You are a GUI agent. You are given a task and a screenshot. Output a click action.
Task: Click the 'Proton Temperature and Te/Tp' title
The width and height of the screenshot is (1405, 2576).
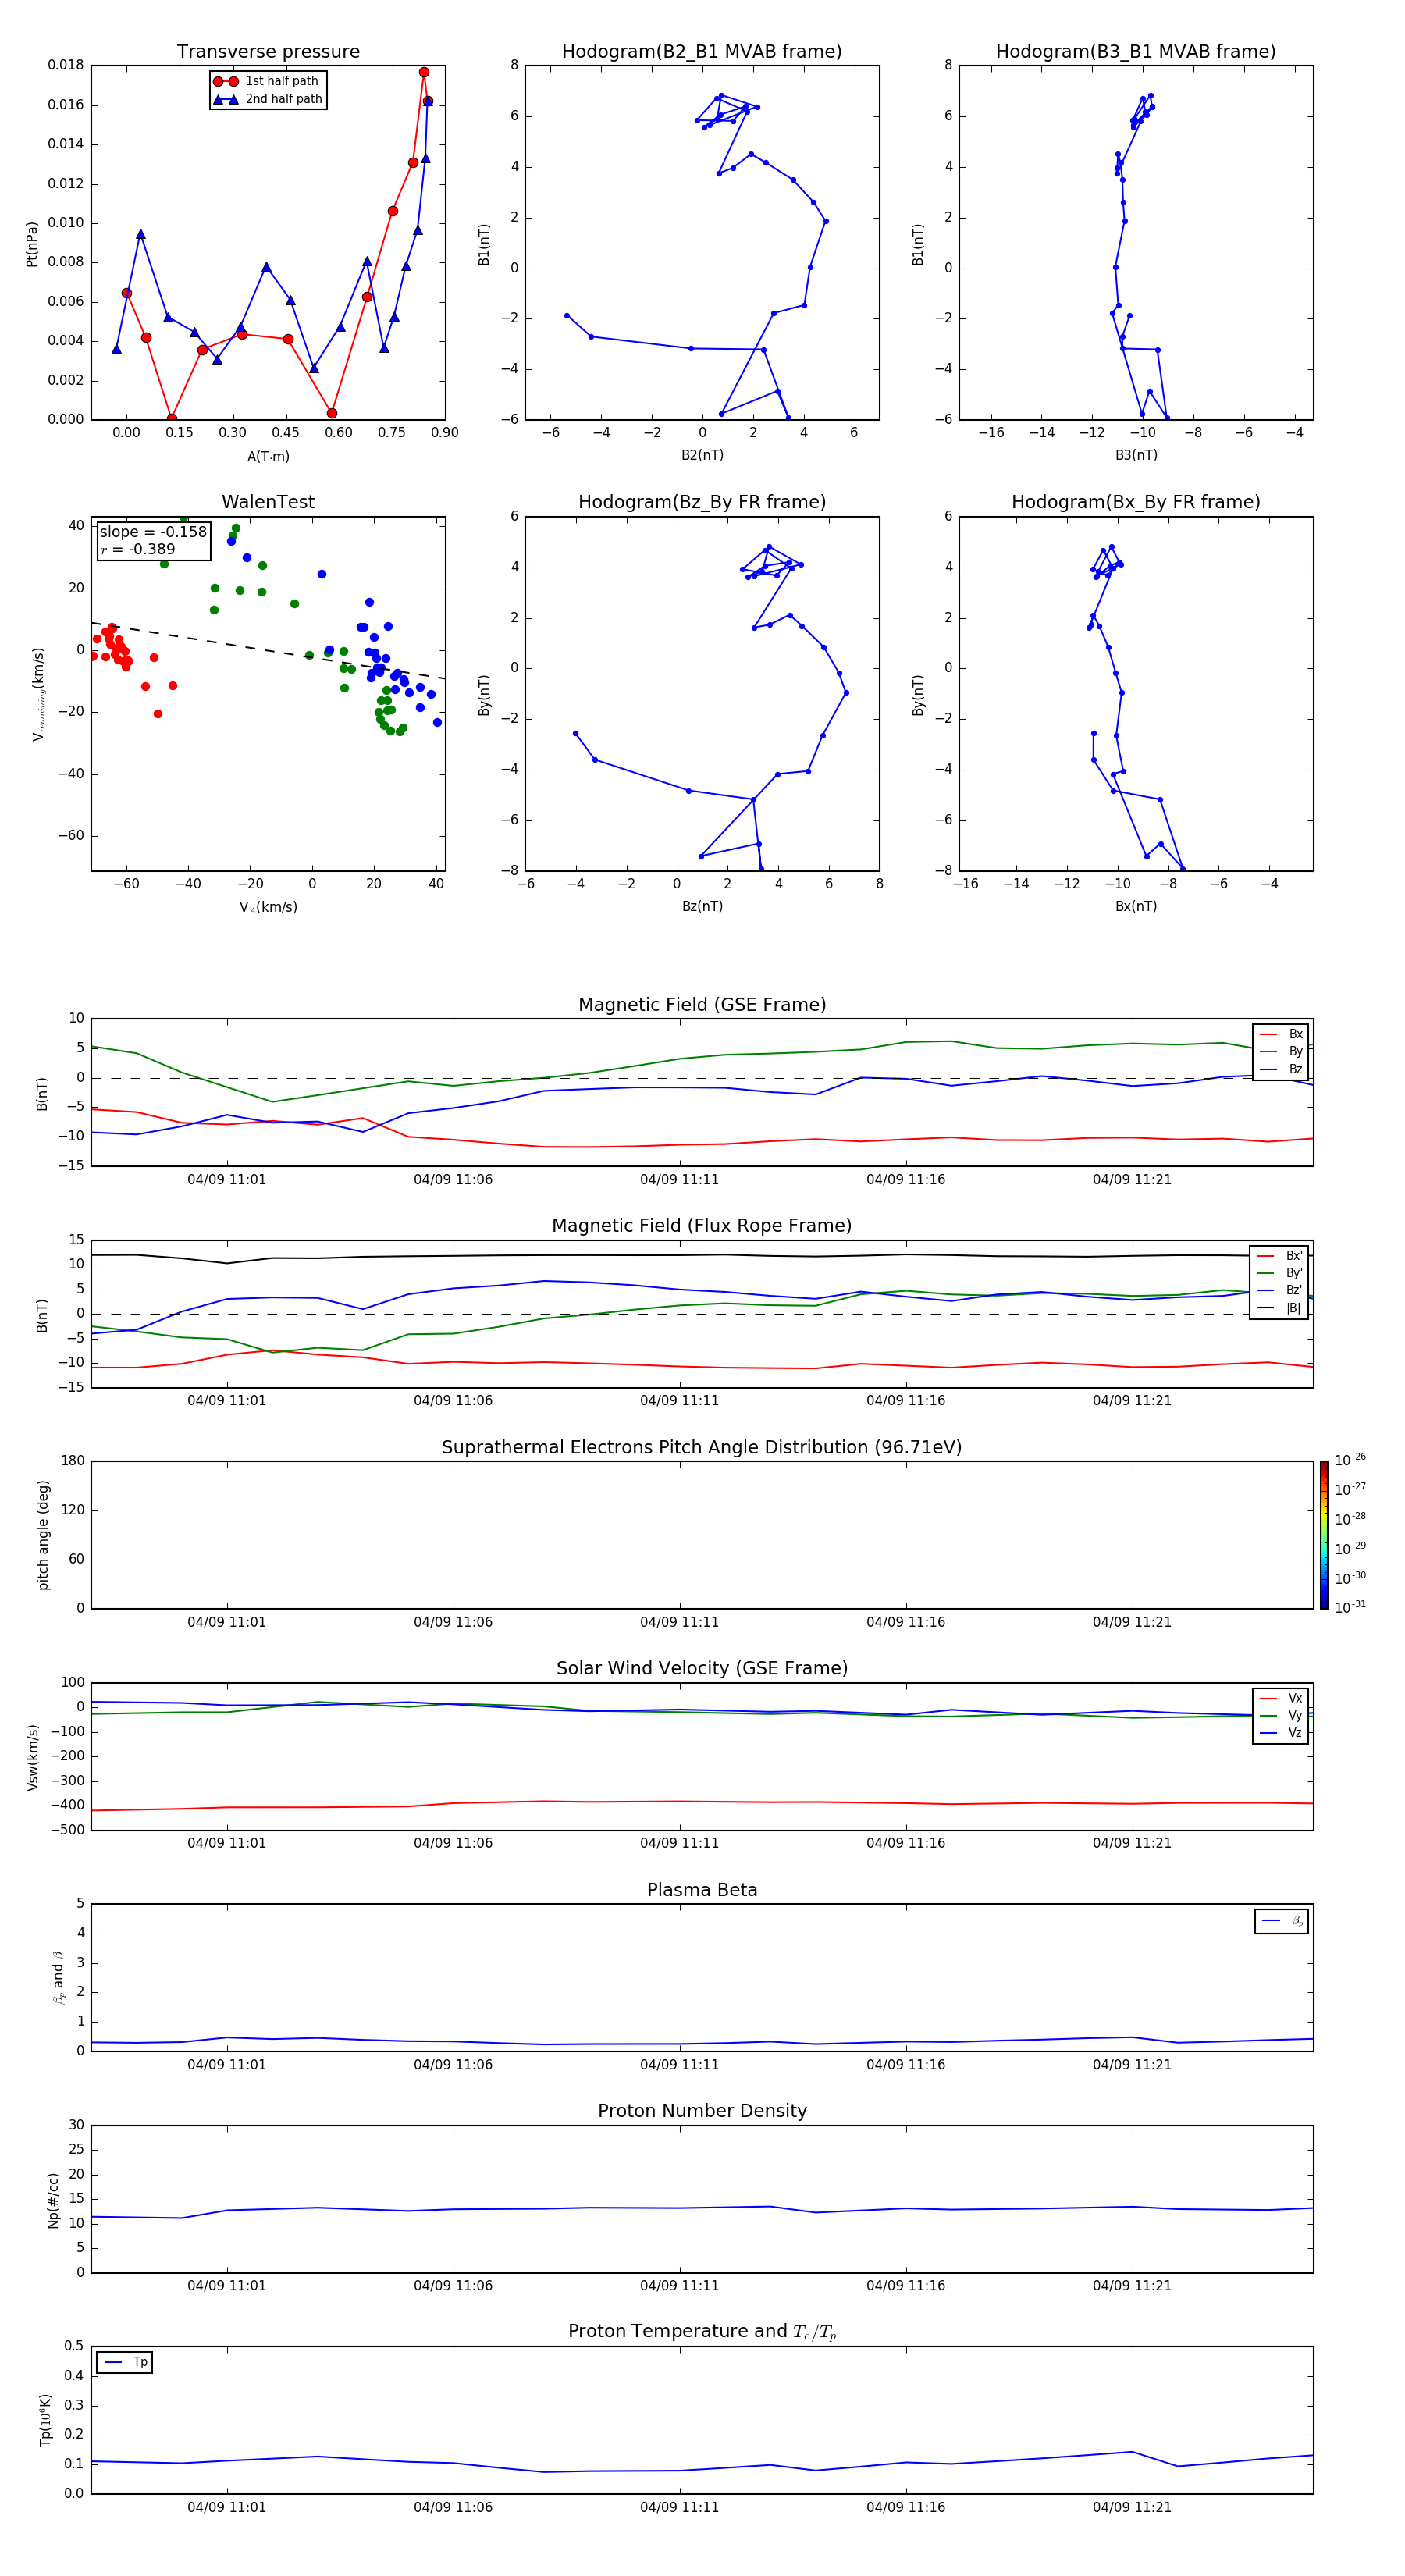tap(702, 2332)
